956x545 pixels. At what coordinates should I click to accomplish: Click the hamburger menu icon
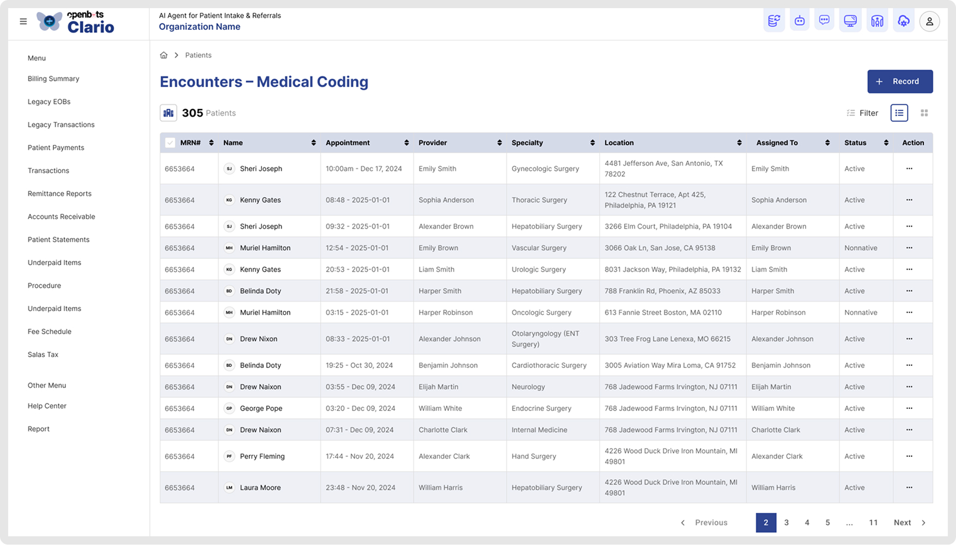click(23, 21)
